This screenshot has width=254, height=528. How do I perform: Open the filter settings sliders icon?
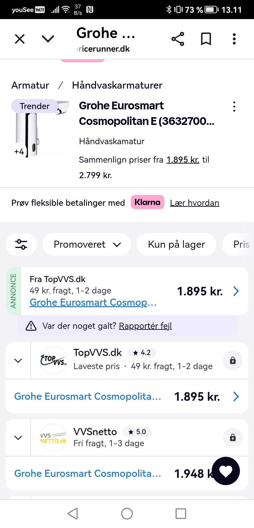(x=21, y=244)
